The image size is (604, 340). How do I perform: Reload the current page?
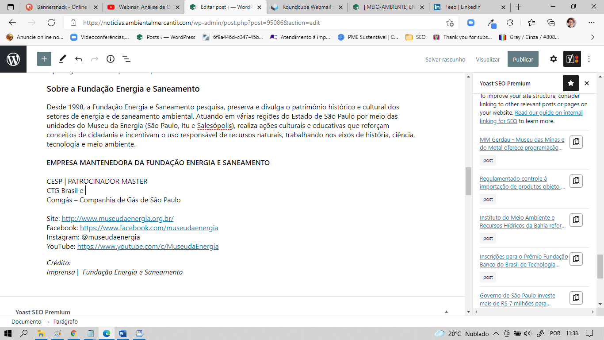[x=51, y=23]
